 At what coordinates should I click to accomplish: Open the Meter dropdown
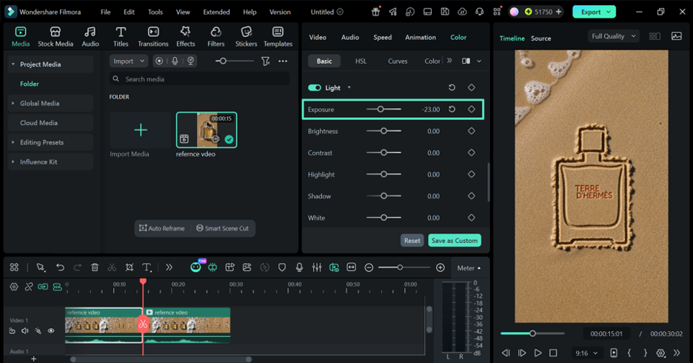point(469,268)
